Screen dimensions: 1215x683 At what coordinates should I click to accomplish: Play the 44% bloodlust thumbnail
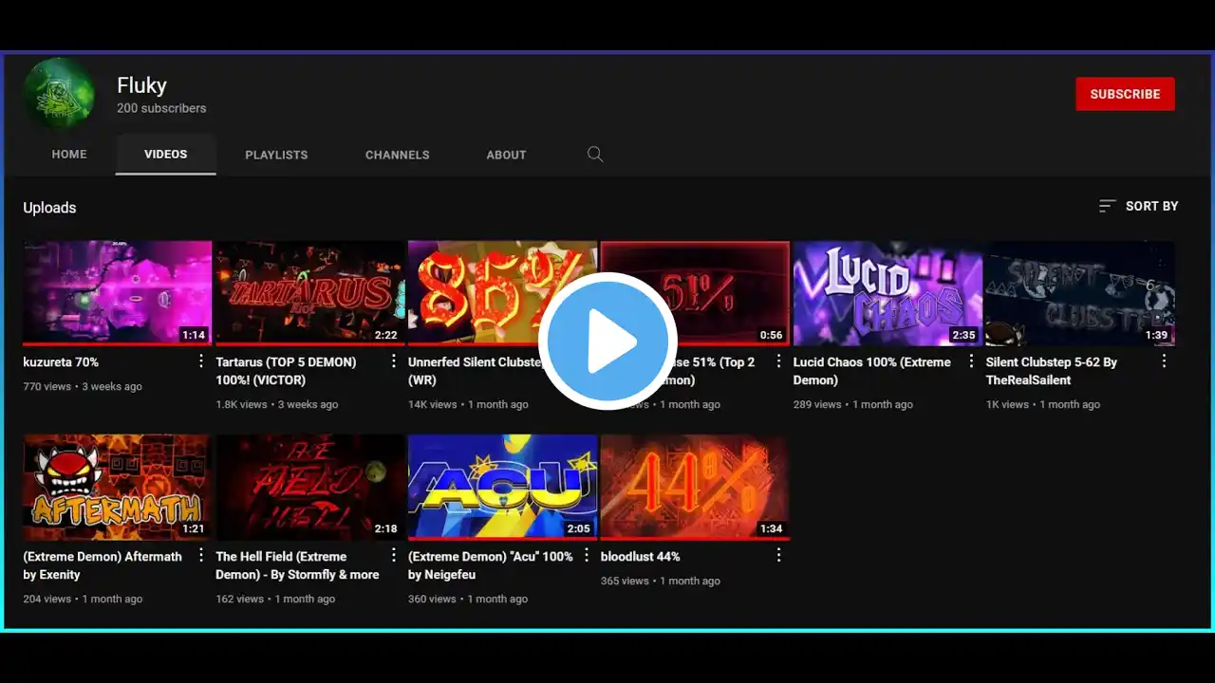click(695, 488)
